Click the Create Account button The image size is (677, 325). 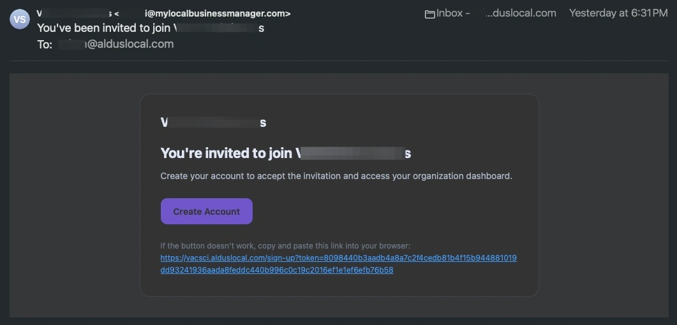click(x=206, y=211)
